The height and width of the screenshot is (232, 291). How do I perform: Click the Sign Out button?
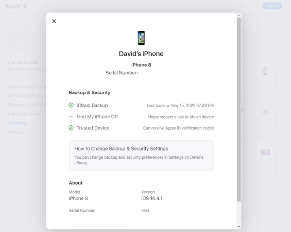pos(272,6)
